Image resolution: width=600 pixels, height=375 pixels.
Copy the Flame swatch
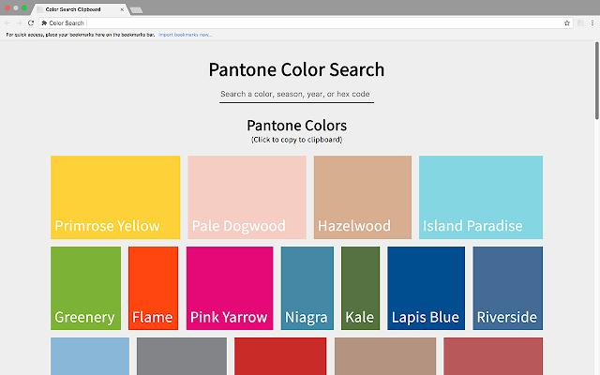(153, 288)
